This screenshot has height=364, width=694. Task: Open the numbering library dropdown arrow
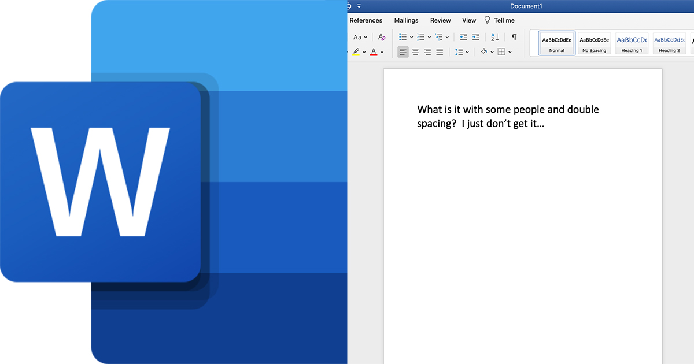429,38
